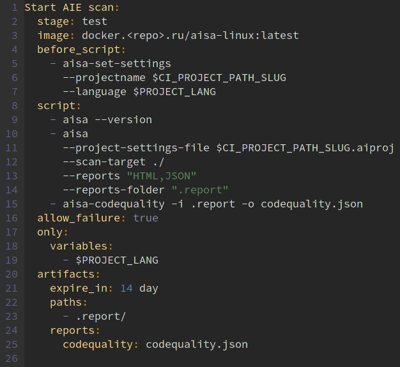
Task: Click 'codequality.json' value on line 25
Action: [x=197, y=345]
